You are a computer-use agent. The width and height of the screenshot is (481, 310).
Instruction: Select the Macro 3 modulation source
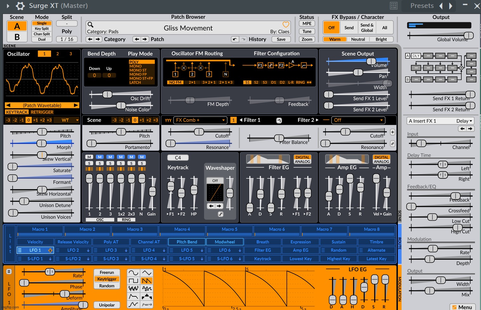click(x=135, y=231)
